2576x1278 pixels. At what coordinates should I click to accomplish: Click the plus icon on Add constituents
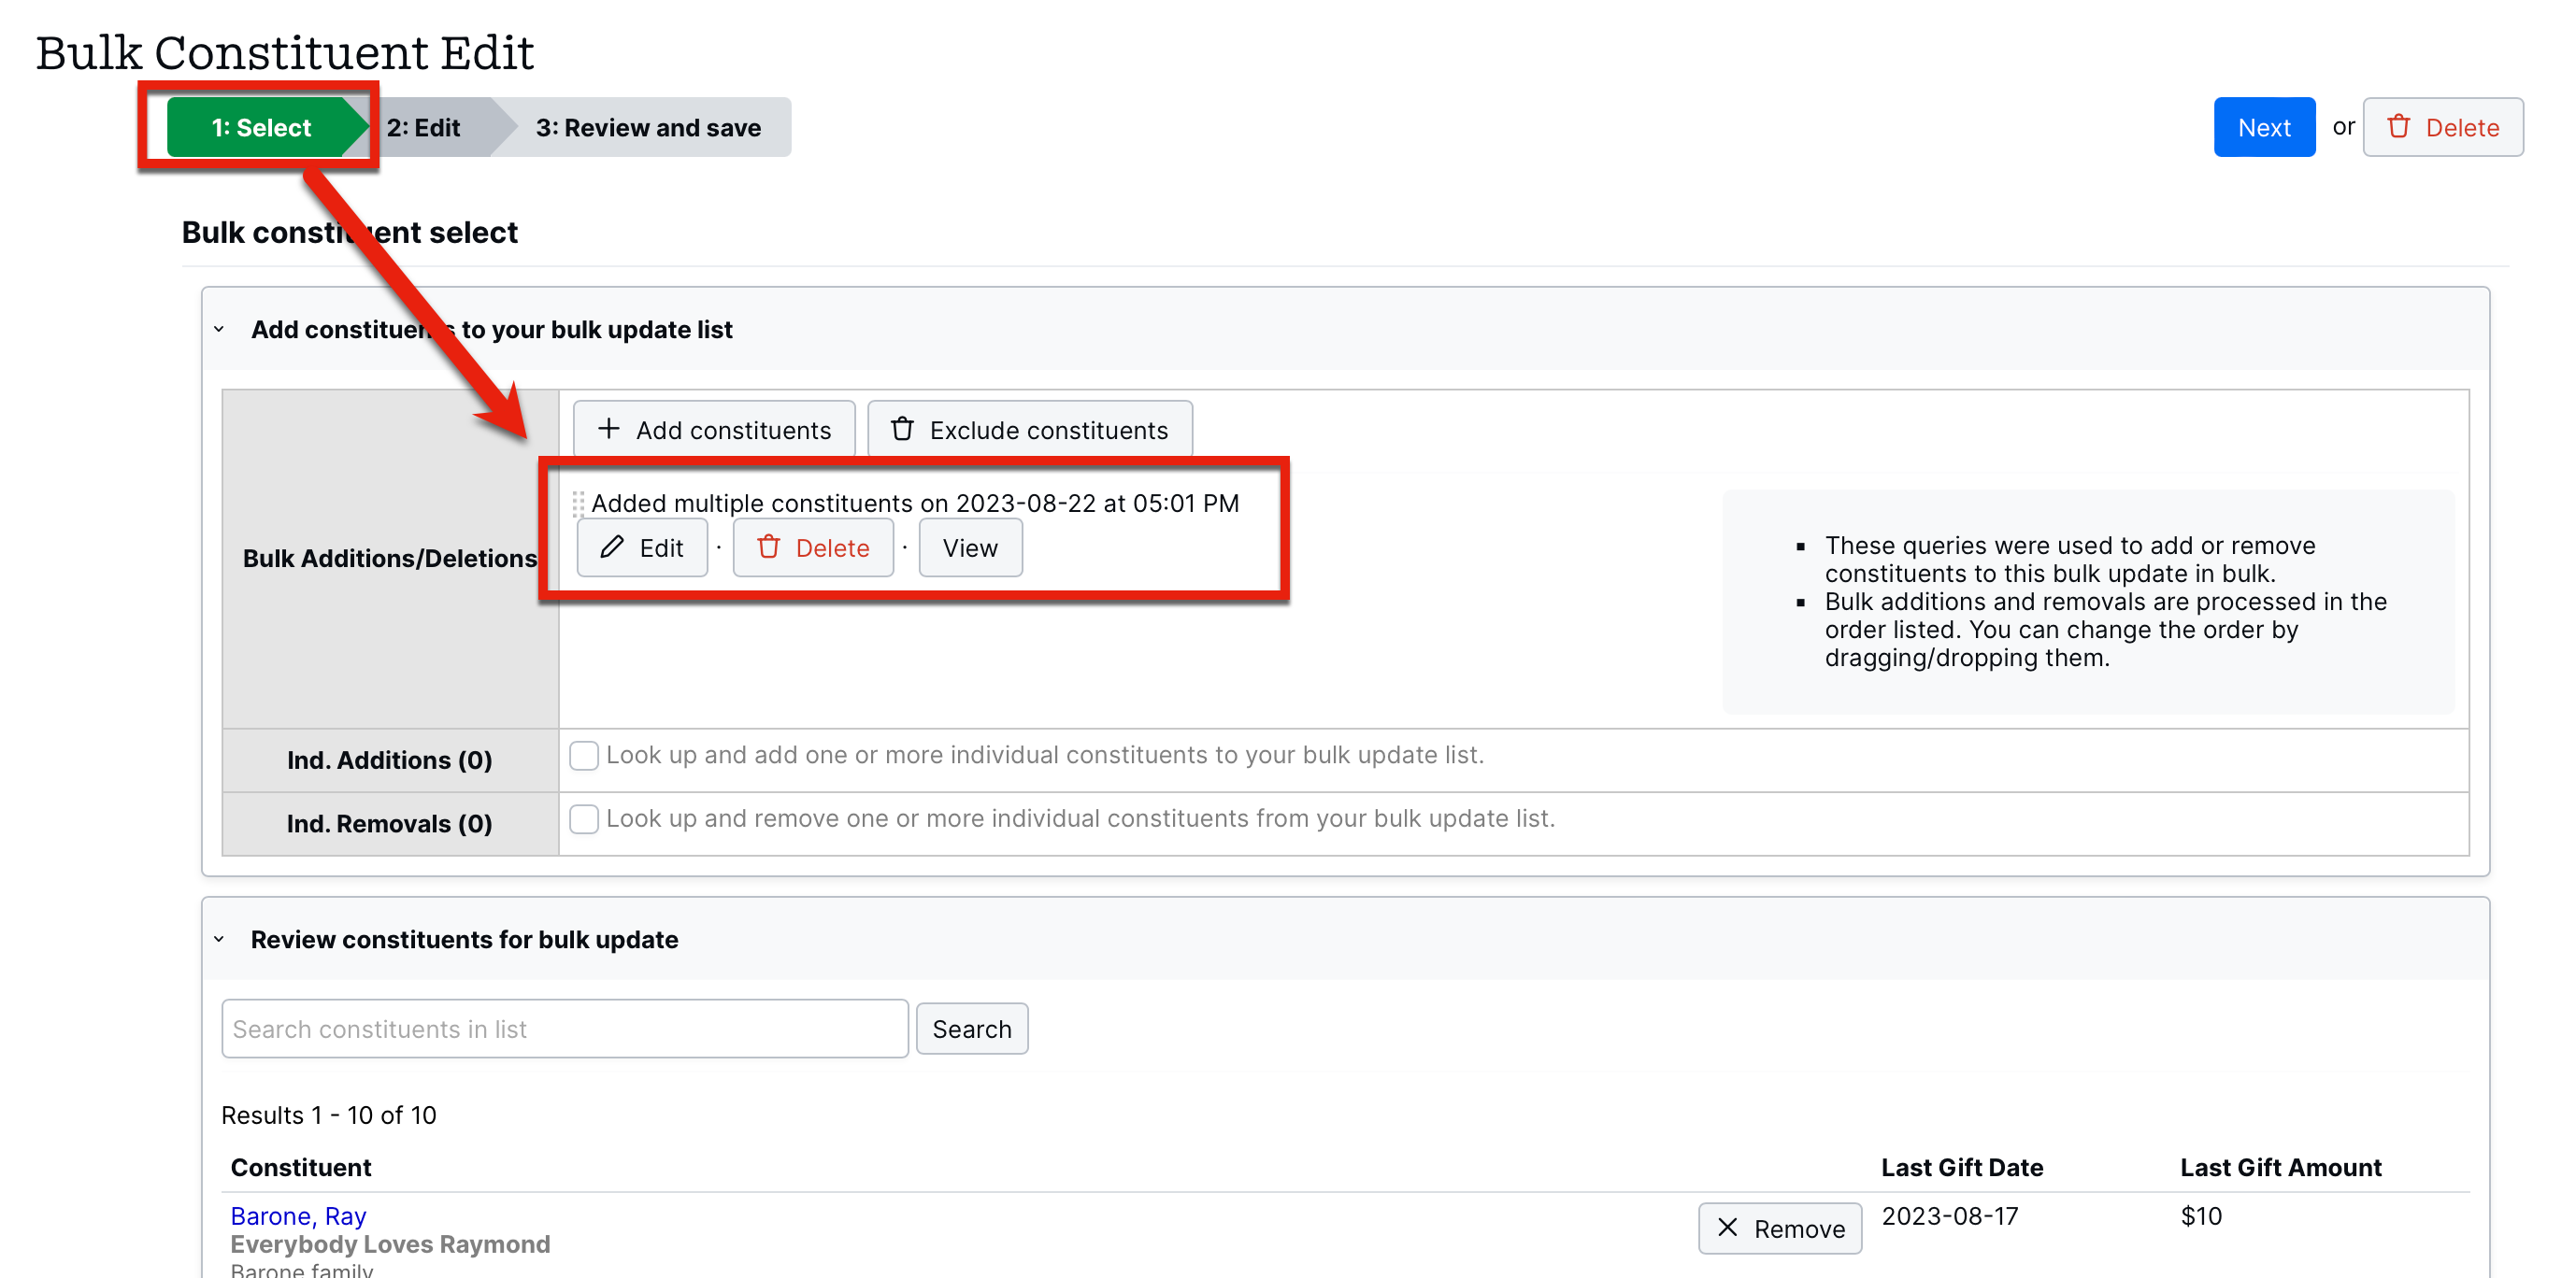pyautogui.click(x=608, y=430)
